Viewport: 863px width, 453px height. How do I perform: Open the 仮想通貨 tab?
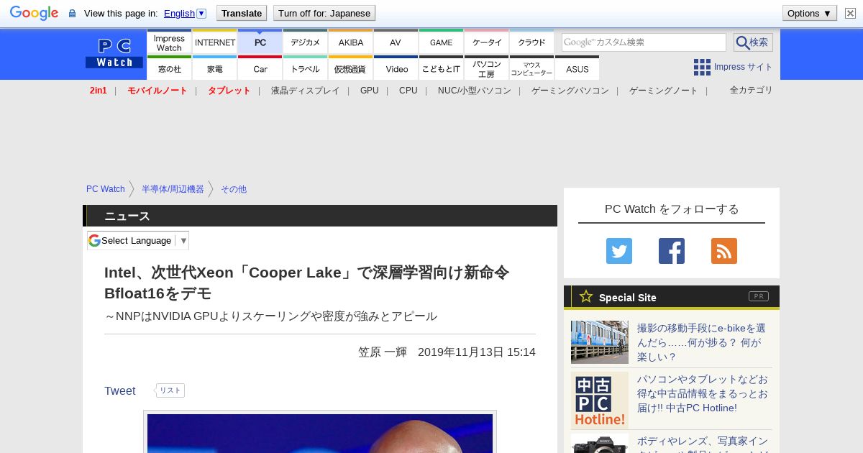(351, 68)
